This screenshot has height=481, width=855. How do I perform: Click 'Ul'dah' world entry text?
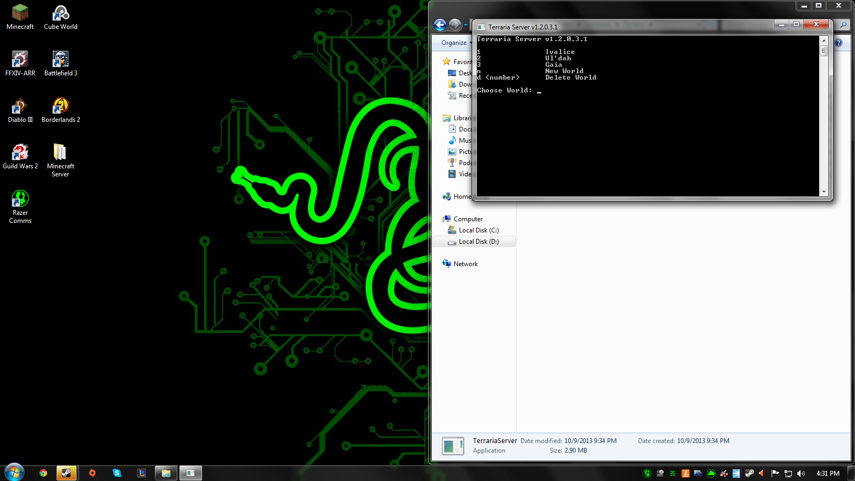tap(558, 58)
